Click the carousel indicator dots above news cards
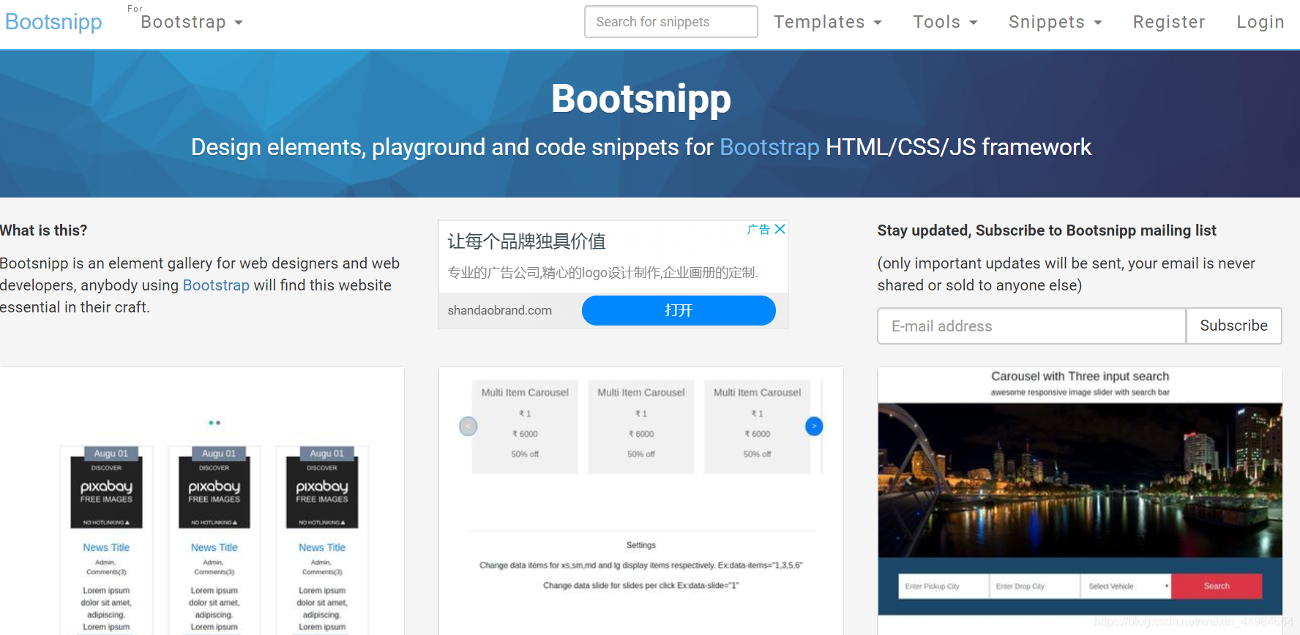 (214, 423)
